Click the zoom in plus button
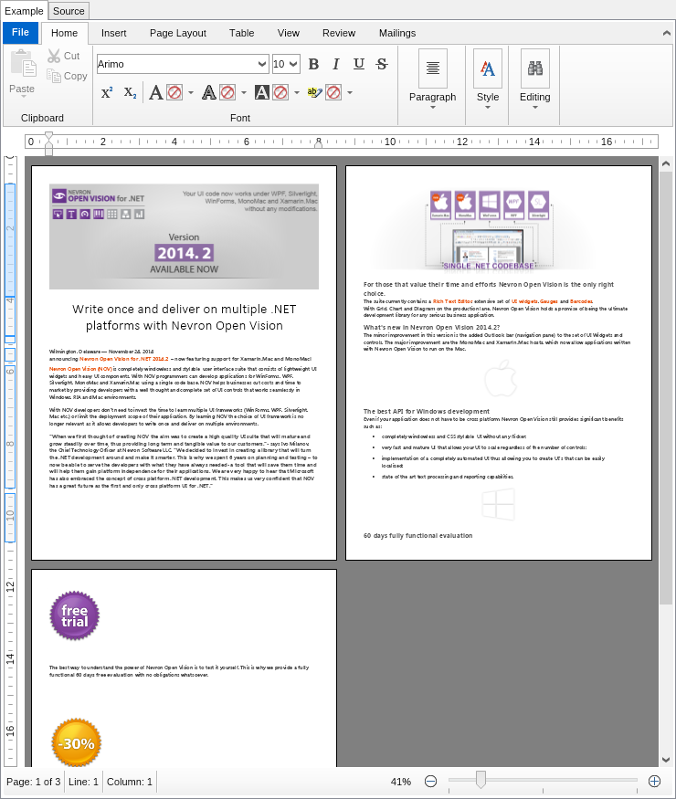This screenshot has width=676, height=799. [x=655, y=781]
